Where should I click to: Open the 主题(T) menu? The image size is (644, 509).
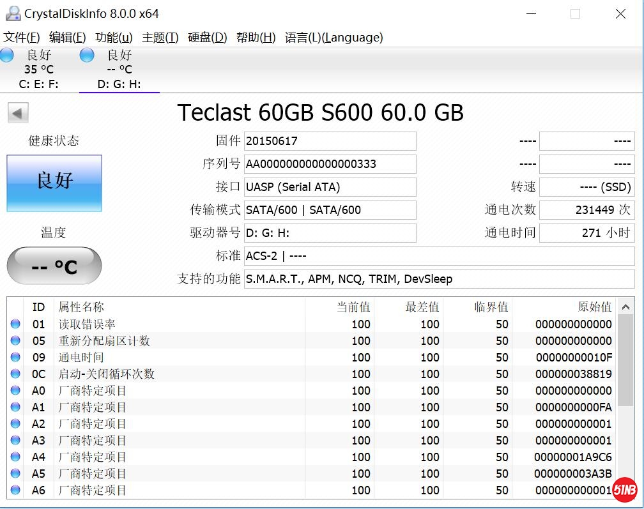pos(160,38)
